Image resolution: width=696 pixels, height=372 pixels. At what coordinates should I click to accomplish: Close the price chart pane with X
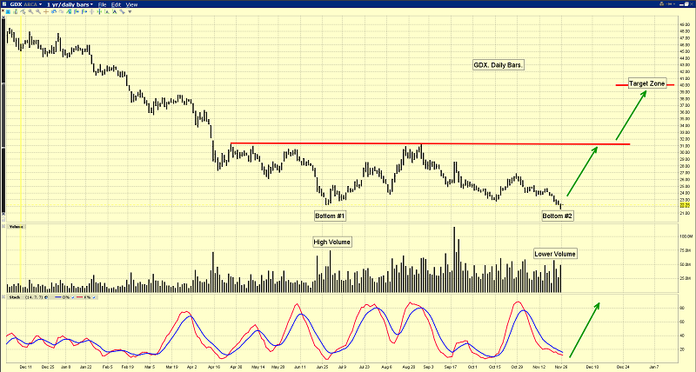tap(3, 17)
